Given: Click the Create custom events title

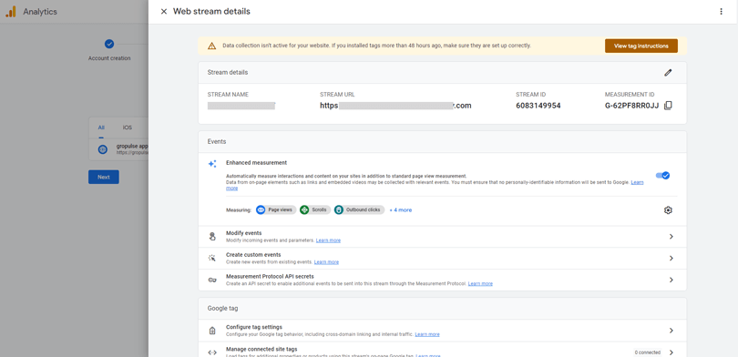Looking at the screenshot, I should (253, 254).
